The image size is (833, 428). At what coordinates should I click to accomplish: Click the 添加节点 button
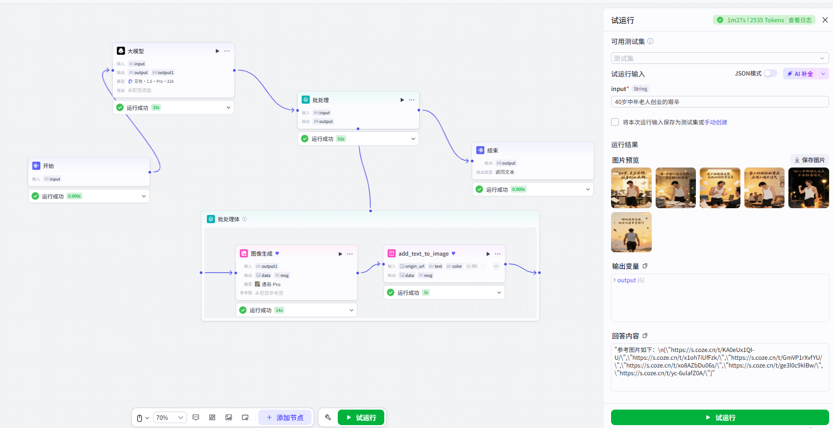[x=285, y=417]
